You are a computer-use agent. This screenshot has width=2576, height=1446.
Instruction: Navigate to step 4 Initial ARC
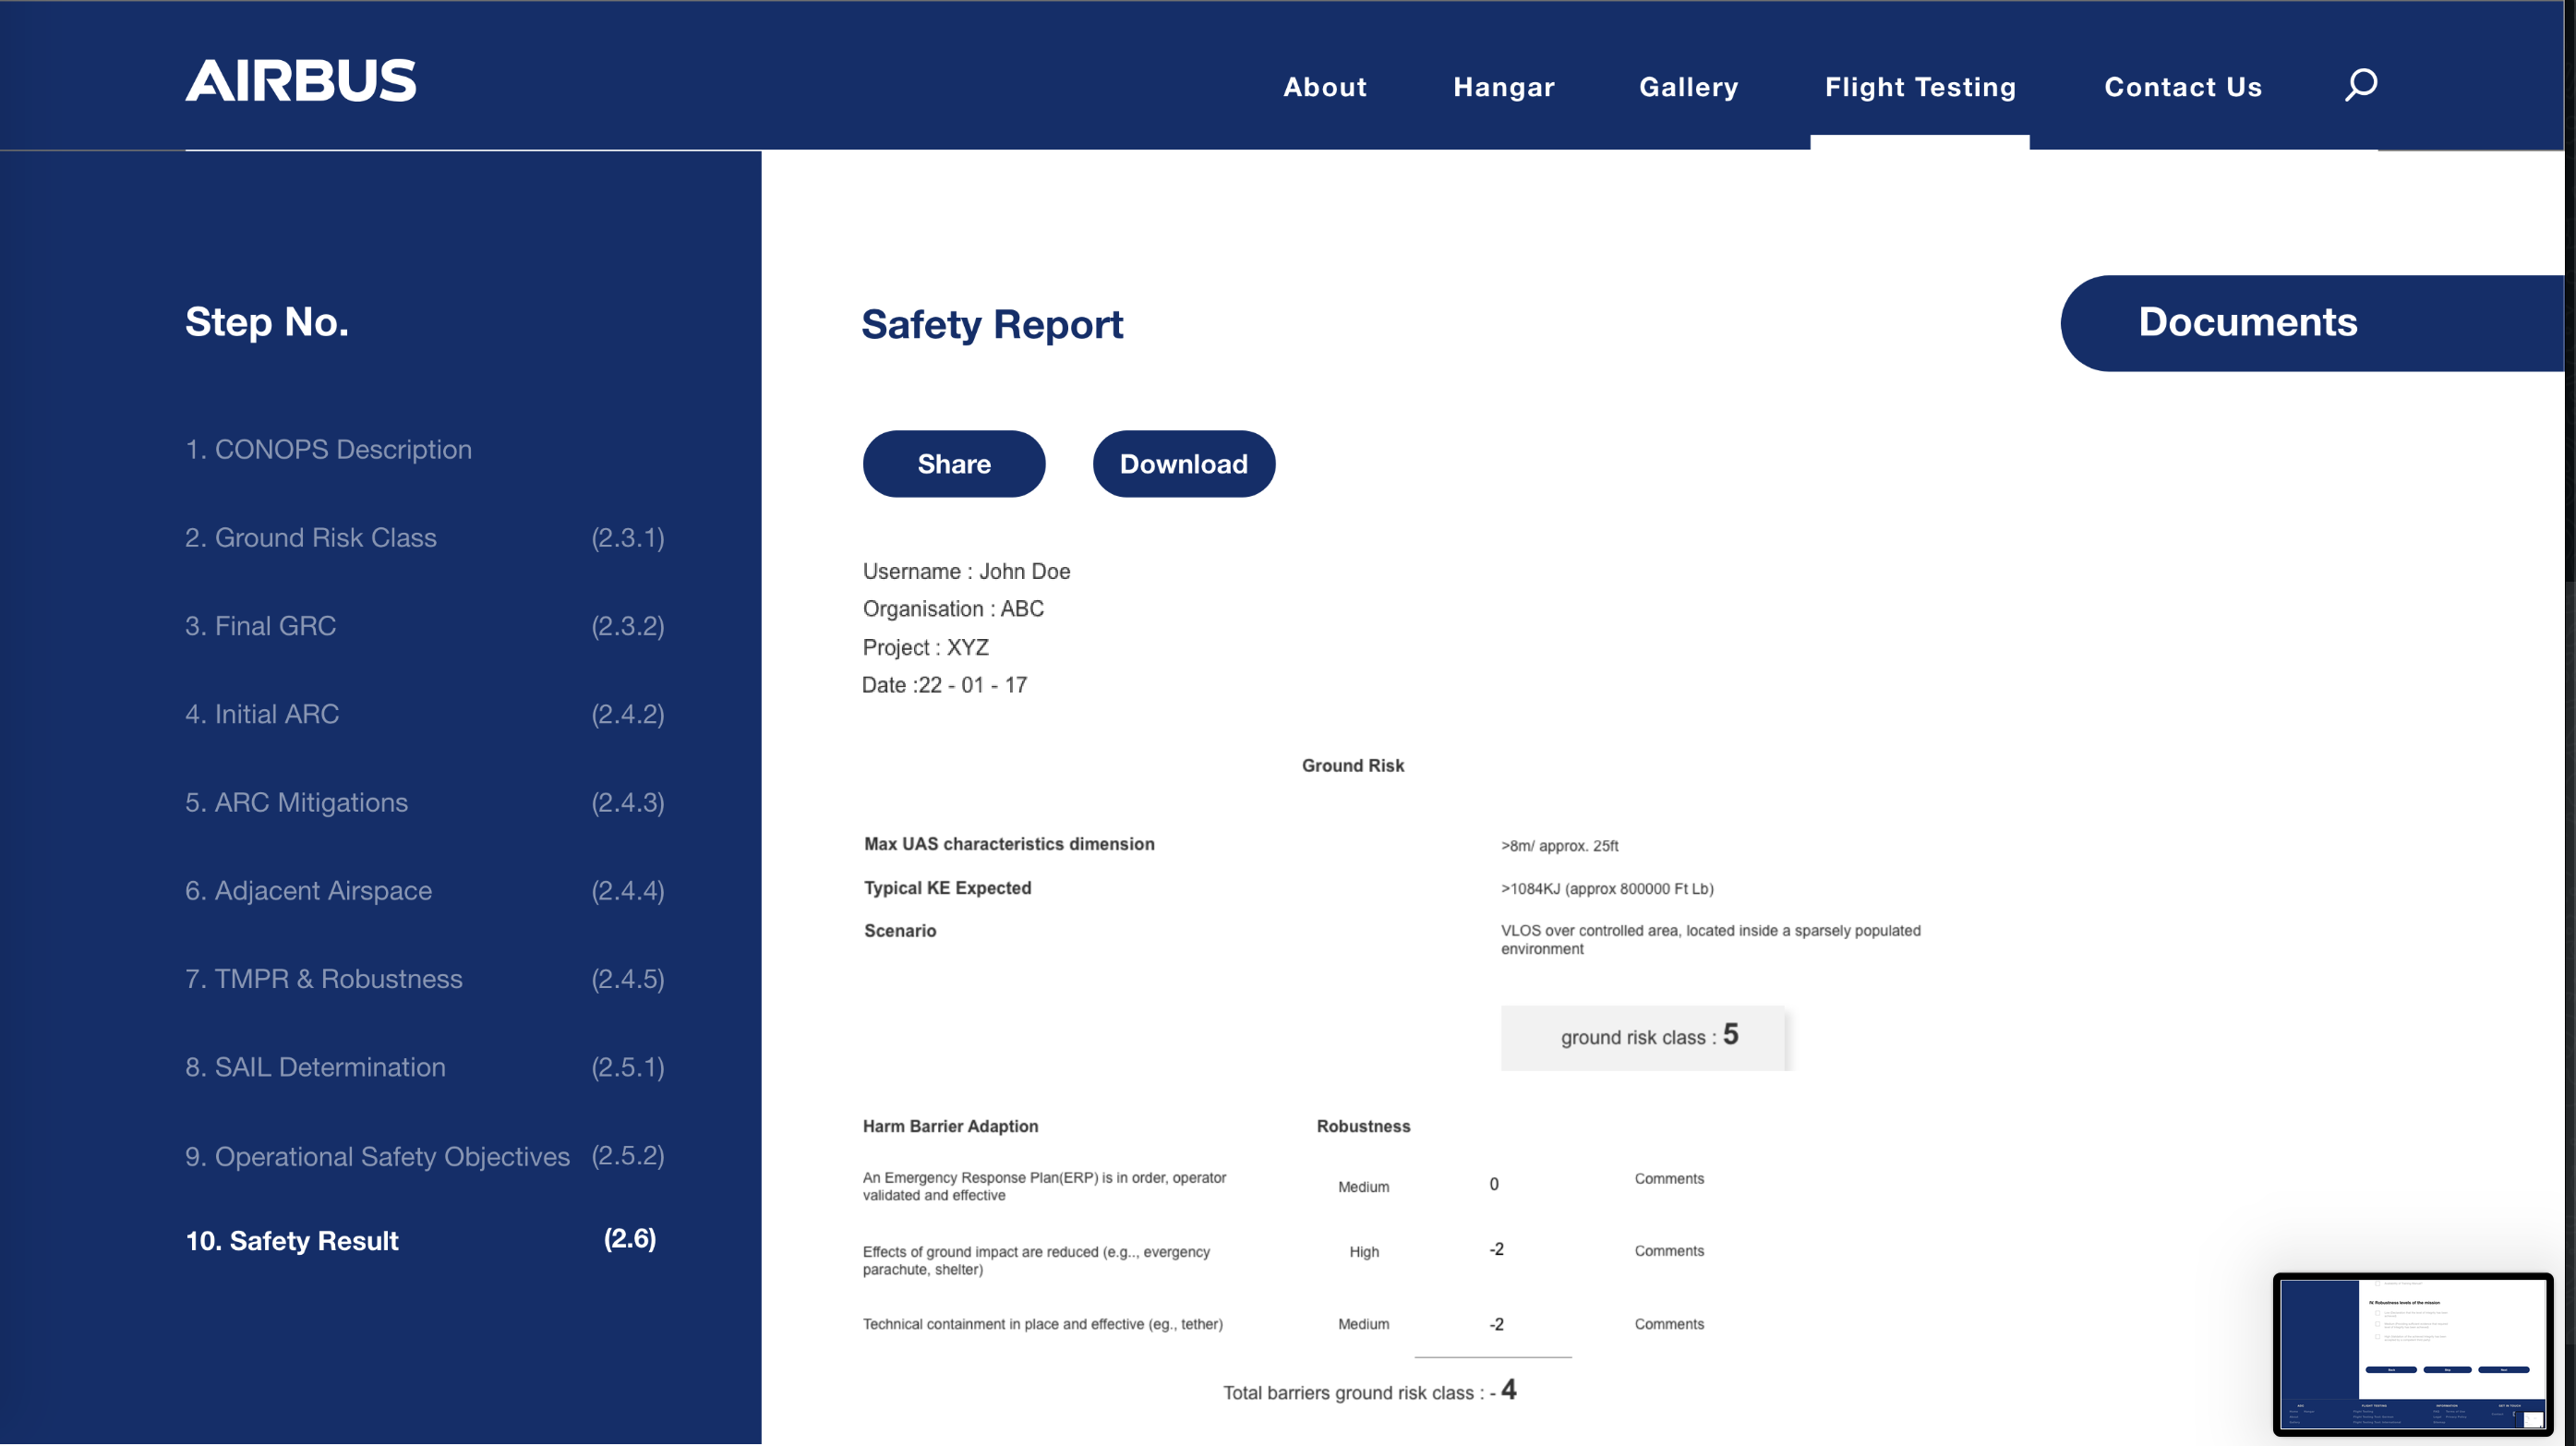click(x=262, y=714)
